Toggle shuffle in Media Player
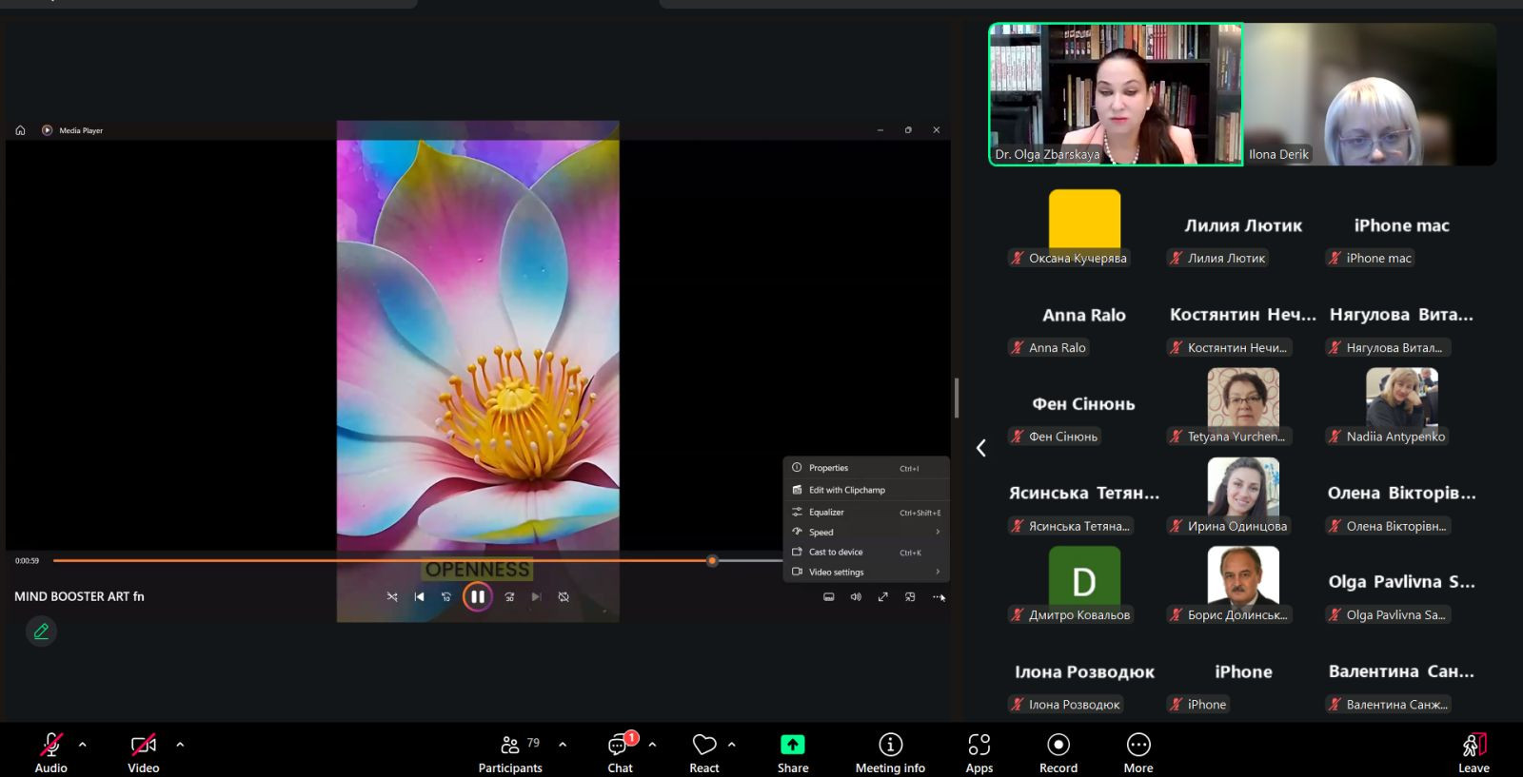The image size is (1523, 777). point(392,596)
